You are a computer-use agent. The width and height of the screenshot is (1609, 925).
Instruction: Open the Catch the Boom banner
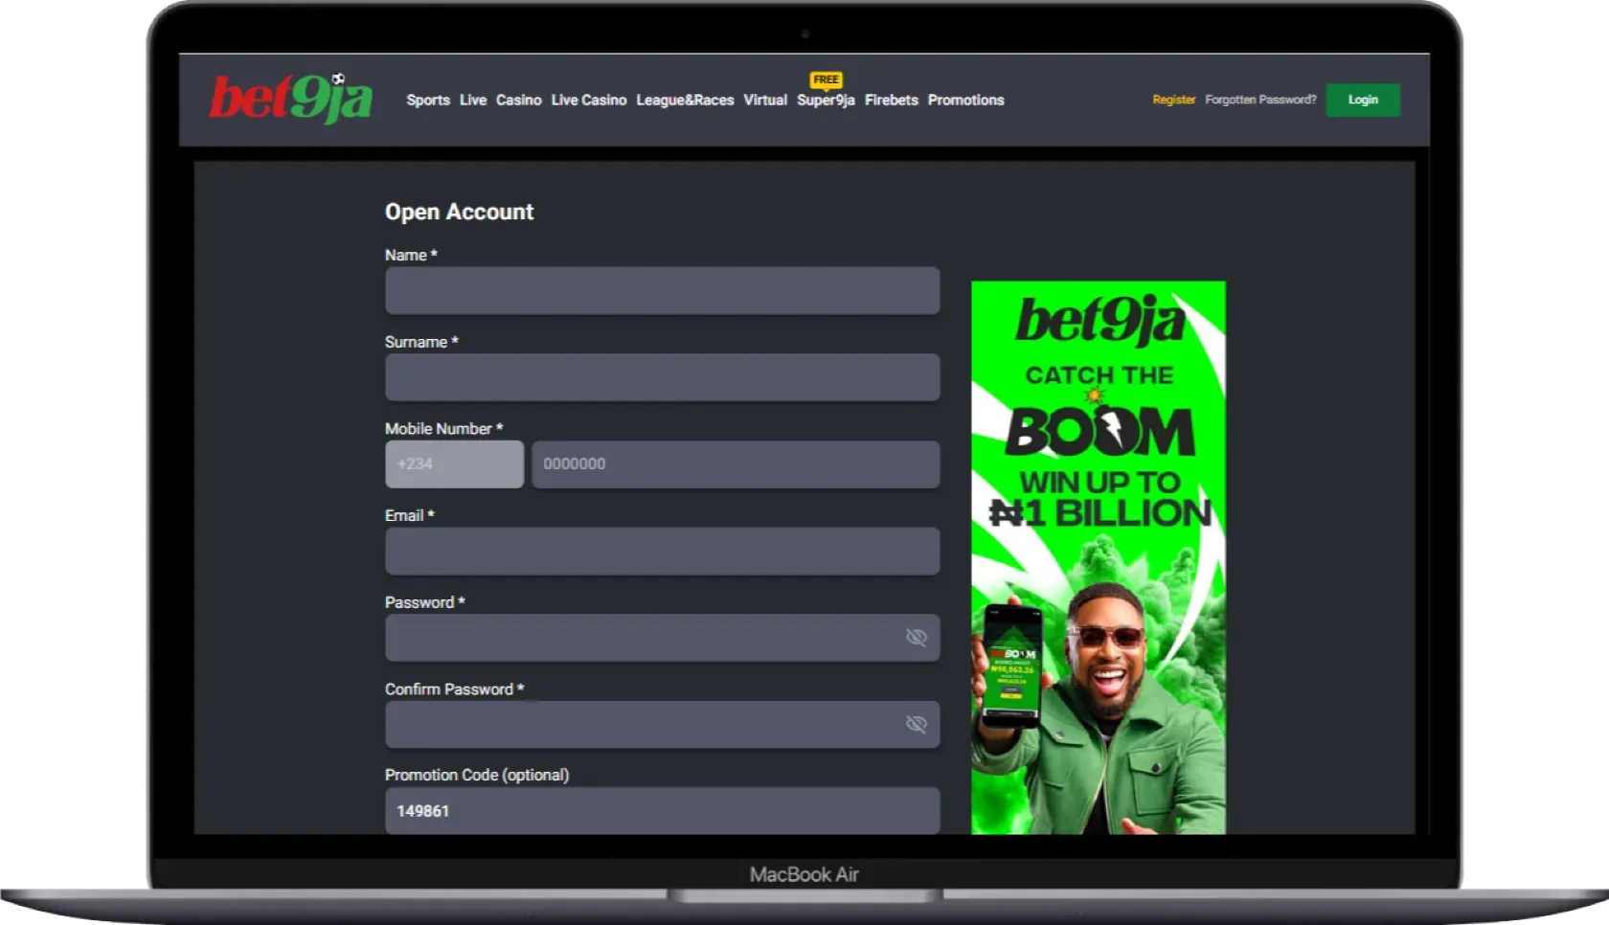click(x=1099, y=557)
